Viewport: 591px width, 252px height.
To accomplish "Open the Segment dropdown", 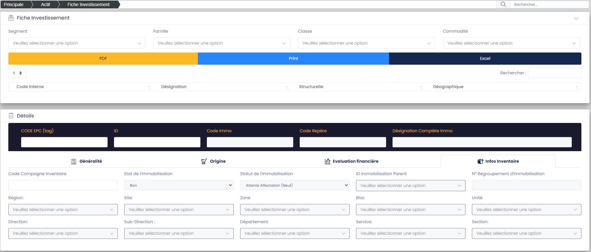I will tap(77, 43).
